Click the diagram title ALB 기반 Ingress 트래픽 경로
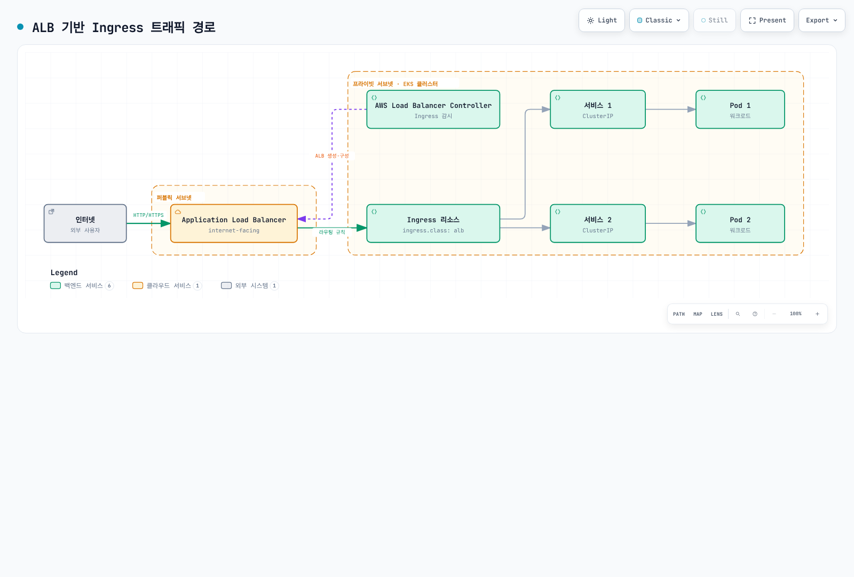Image resolution: width=854 pixels, height=577 pixels. (x=124, y=27)
